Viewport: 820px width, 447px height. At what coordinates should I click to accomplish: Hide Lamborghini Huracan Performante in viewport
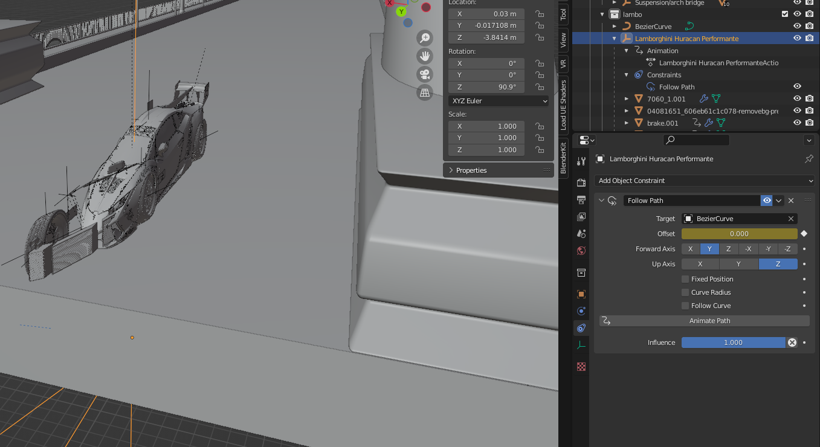798,39
